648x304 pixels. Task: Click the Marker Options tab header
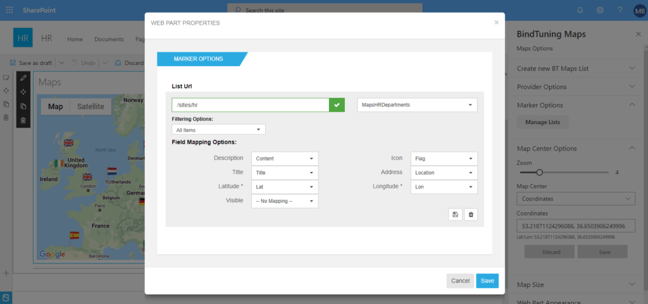point(202,59)
